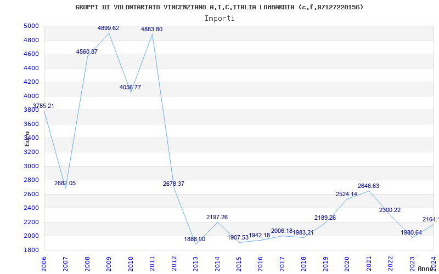Select the 2678.37 data label
Screen dimensions: 439x274
[x=173, y=184]
